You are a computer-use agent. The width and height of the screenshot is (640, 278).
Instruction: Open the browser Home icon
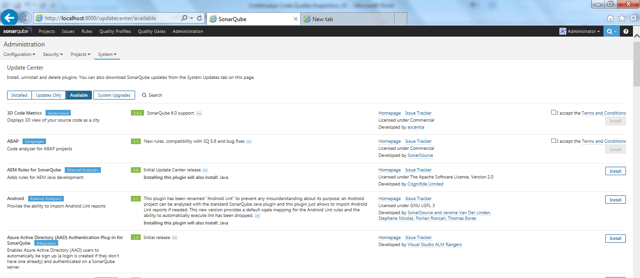pos(610,18)
